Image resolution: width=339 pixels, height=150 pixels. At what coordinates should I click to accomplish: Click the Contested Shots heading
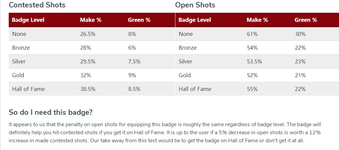coord(37,5)
